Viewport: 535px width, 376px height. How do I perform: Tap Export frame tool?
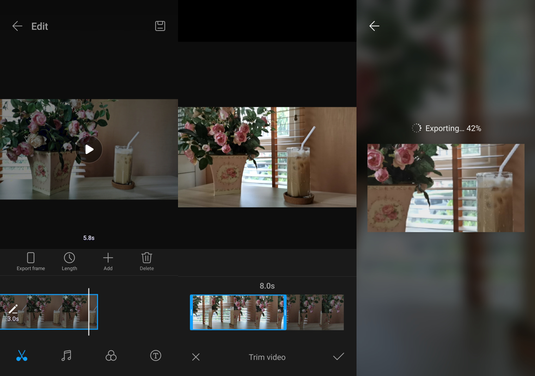point(31,261)
